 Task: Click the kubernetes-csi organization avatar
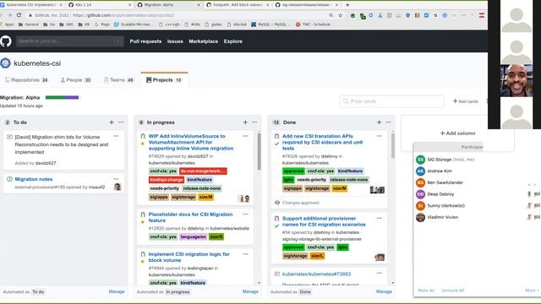click(x=5, y=63)
